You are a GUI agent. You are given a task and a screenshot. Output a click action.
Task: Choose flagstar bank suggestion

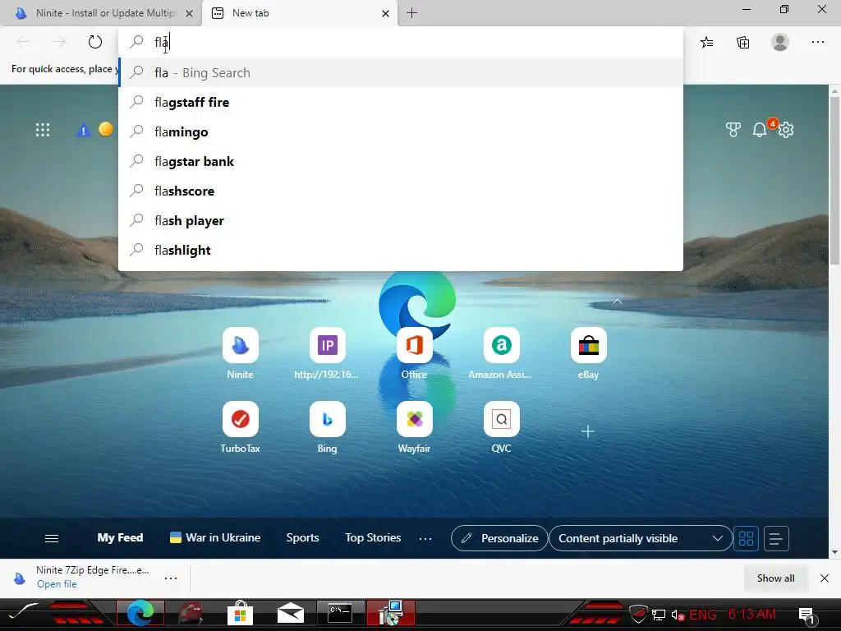[x=401, y=161]
